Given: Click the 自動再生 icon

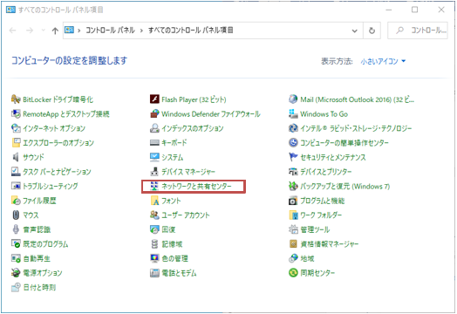Looking at the screenshot, I should click(16, 258).
